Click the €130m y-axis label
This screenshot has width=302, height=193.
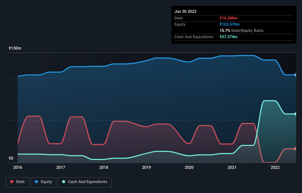click(x=15, y=48)
